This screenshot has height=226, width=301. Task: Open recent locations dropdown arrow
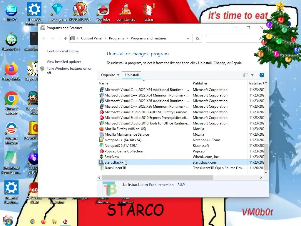[59, 38]
